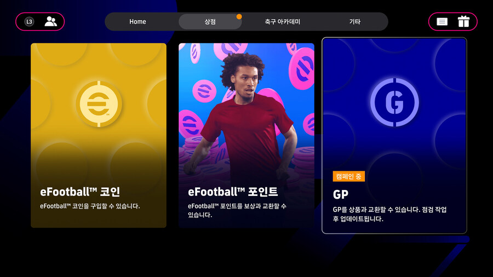Image resolution: width=493 pixels, height=277 pixels.
Task: Click the purple GP circle emblem
Action: pyautogui.click(x=394, y=102)
